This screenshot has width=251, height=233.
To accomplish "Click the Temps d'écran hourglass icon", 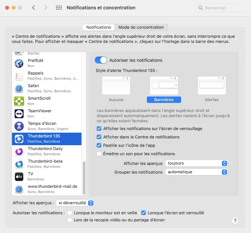I will pos(19,126).
